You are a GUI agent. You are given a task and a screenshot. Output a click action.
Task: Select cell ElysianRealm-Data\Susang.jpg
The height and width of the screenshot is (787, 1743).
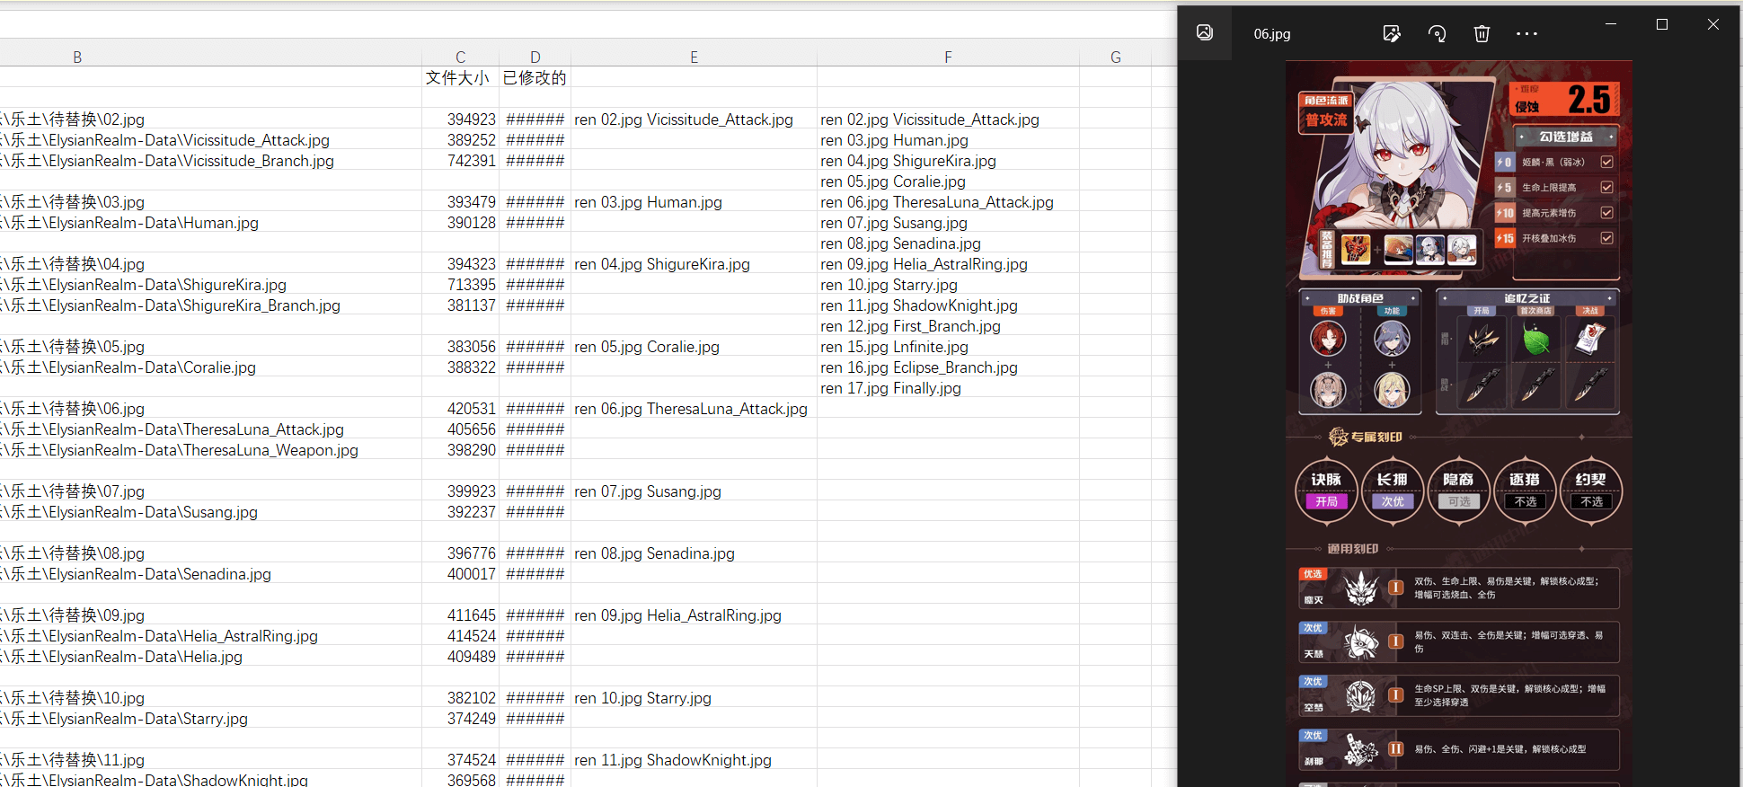[210, 511]
